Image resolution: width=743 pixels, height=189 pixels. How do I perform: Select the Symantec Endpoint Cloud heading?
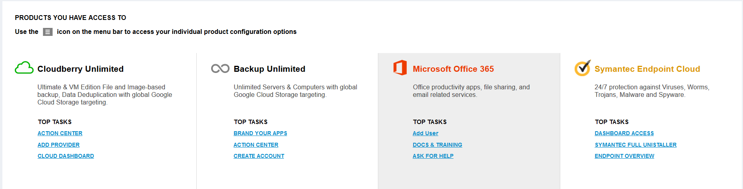[x=647, y=69]
